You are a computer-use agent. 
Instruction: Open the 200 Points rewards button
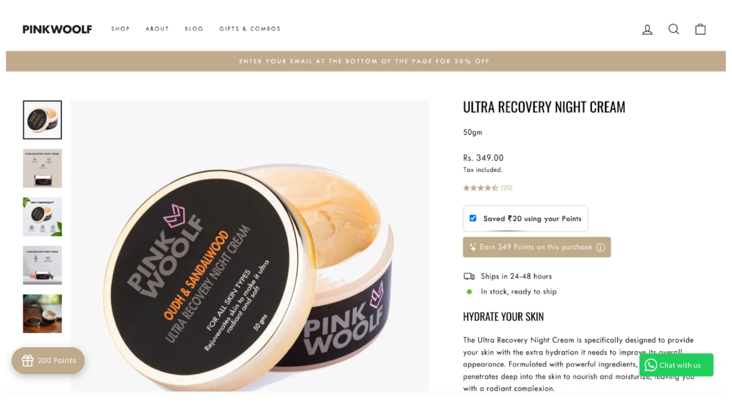48,360
